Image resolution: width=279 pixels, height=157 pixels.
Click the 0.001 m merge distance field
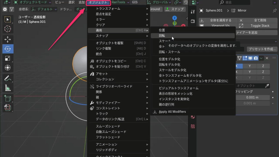(252, 97)
